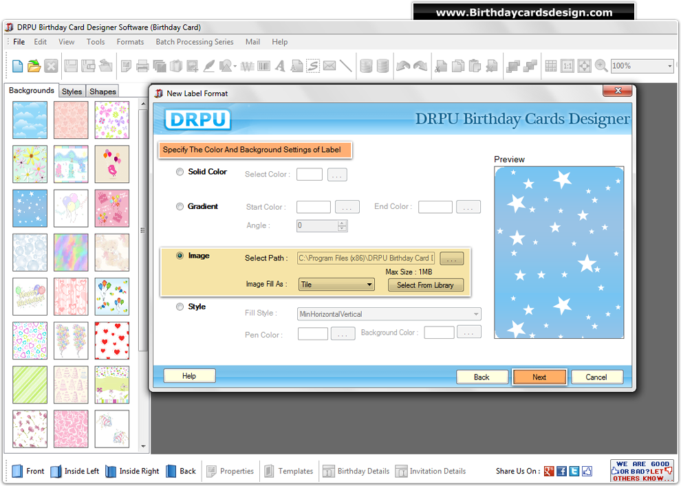This screenshot has width=681, height=486.
Task: Select the text 'A' tool icon
Action: pyautogui.click(x=280, y=66)
